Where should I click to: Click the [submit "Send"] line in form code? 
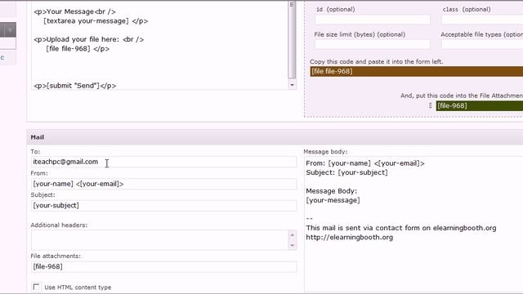75,86
